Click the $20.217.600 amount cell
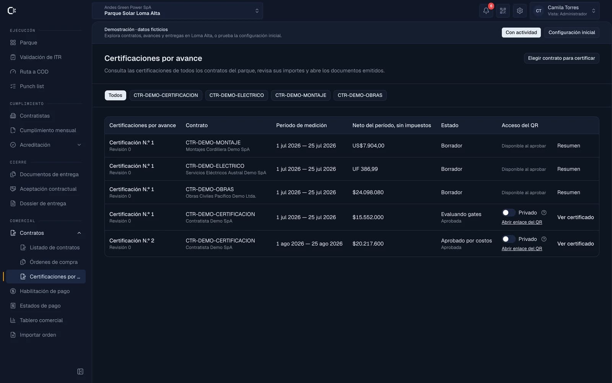This screenshot has height=383, width=612. [x=368, y=244]
